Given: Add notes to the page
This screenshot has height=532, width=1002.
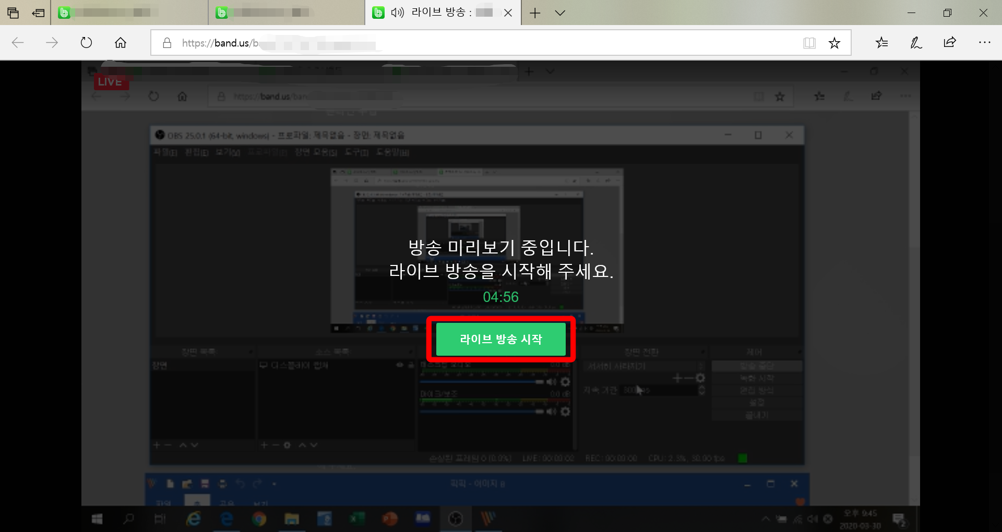Looking at the screenshot, I should [916, 43].
